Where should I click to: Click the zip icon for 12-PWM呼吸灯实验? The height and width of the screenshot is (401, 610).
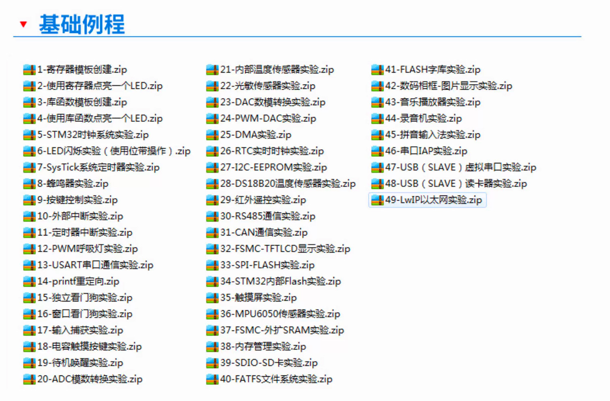click(x=29, y=249)
